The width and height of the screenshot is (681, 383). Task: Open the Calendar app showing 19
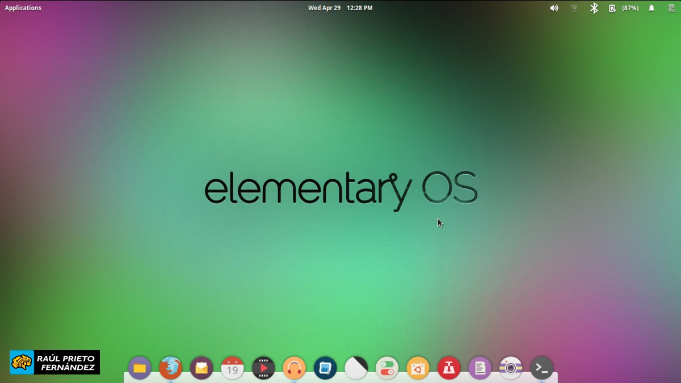click(232, 368)
